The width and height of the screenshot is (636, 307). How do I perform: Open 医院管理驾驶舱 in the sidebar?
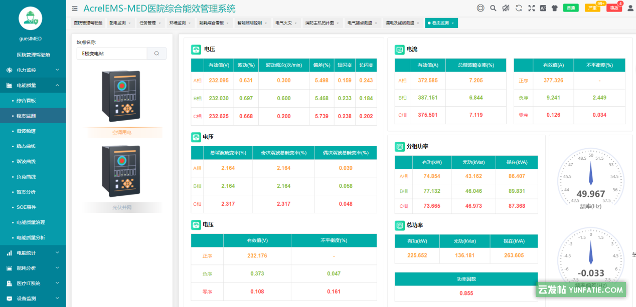coord(33,55)
